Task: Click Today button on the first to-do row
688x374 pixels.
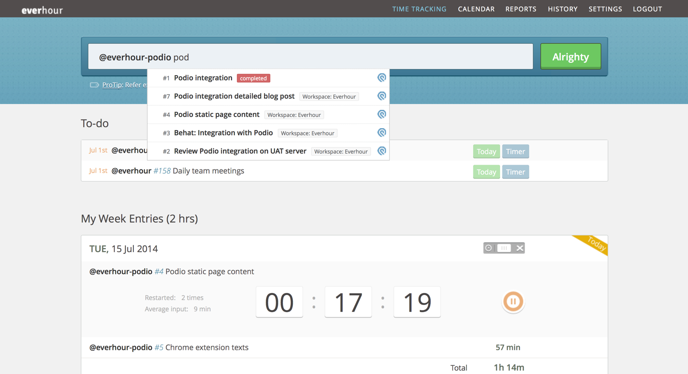Action: (486, 151)
